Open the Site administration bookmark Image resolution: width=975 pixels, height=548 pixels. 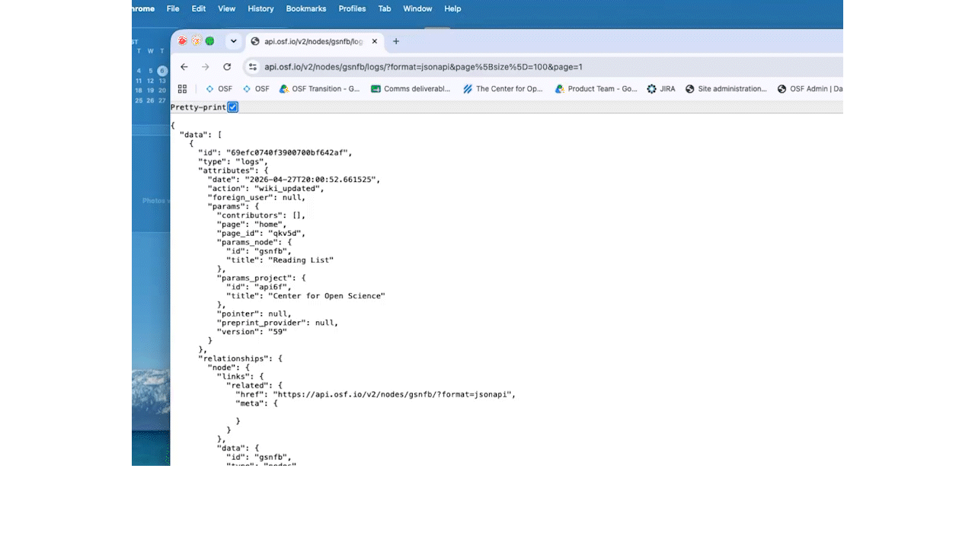(726, 89)
